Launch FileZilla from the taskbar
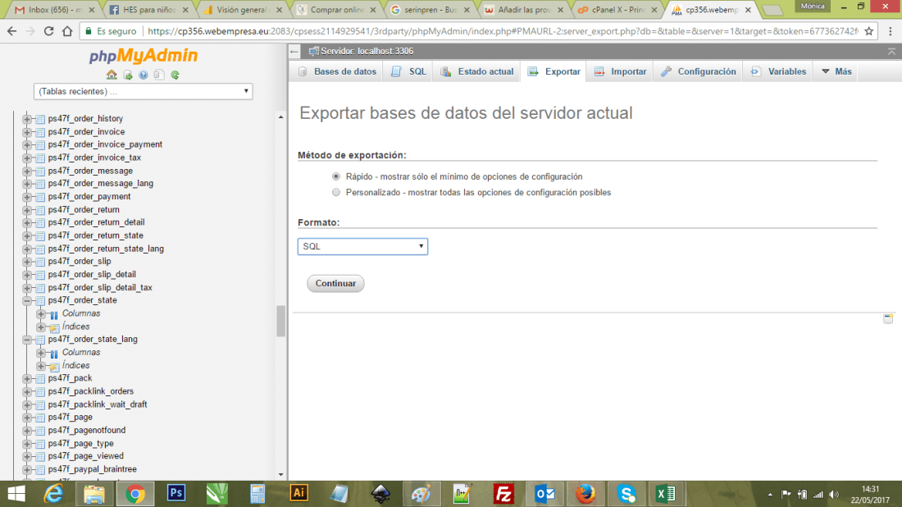 coord(503,494)
